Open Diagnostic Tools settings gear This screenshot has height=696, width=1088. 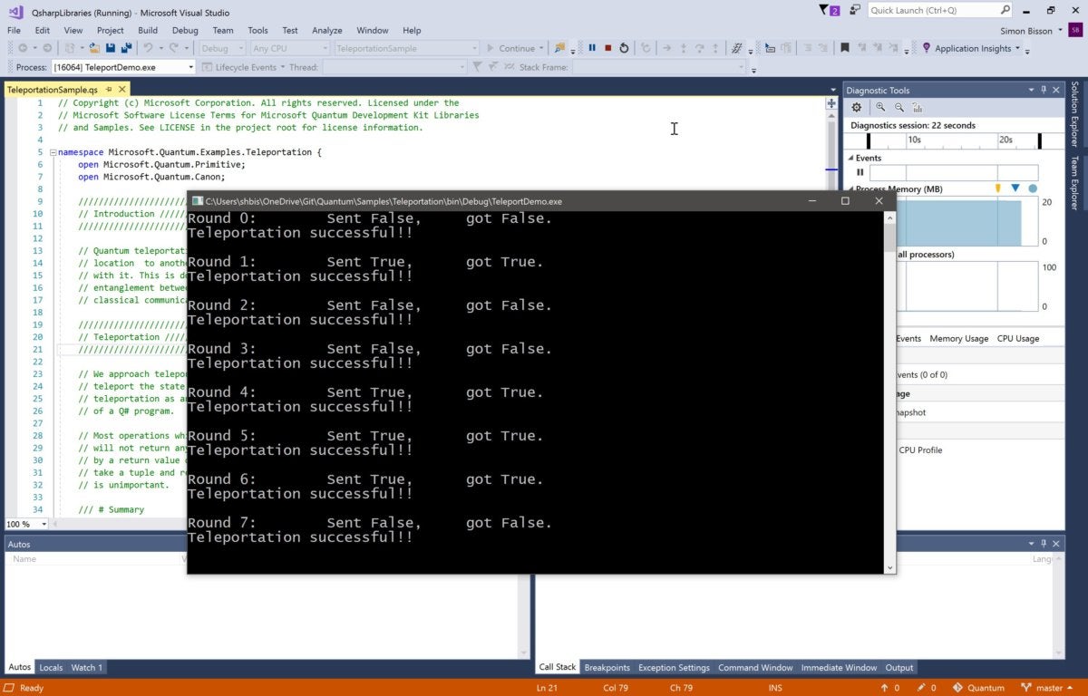point(857,107)
